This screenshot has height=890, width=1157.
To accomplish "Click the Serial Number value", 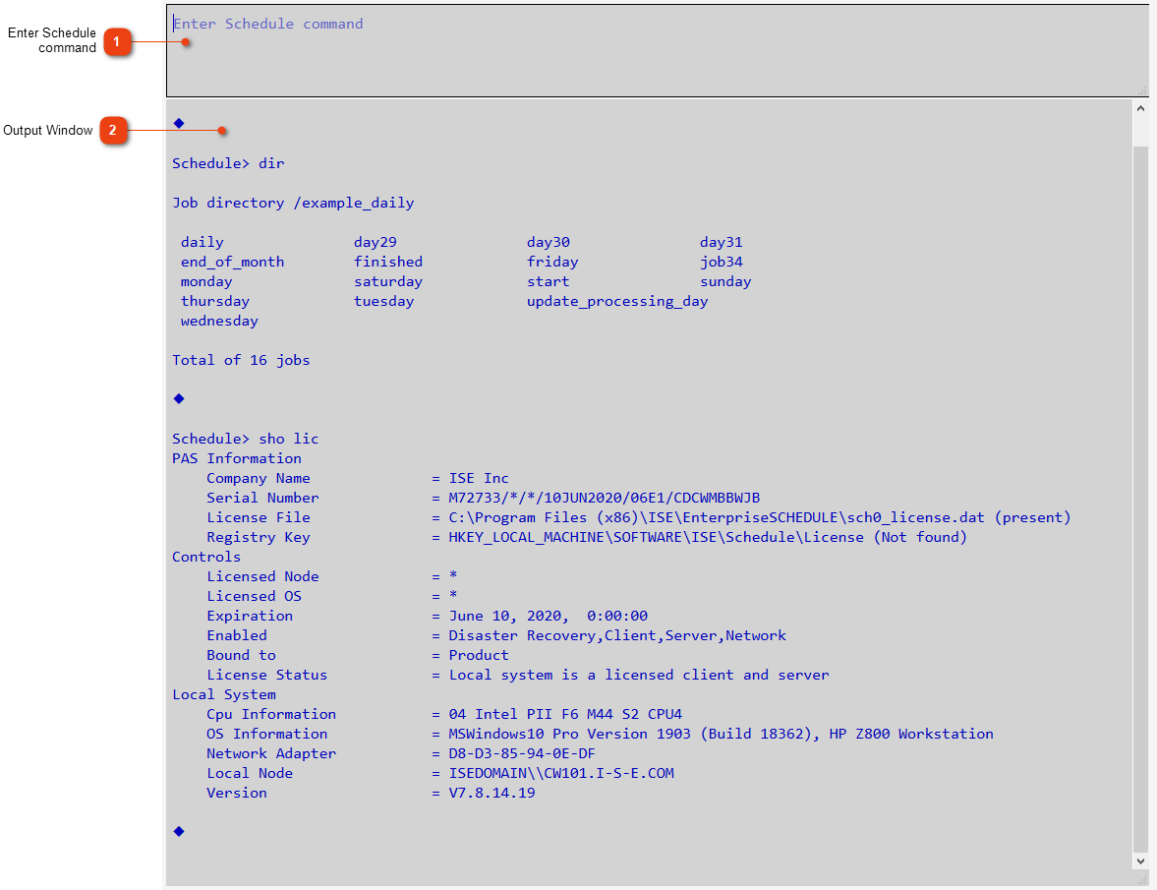I will pyautogui.click(x=605, y=498).
